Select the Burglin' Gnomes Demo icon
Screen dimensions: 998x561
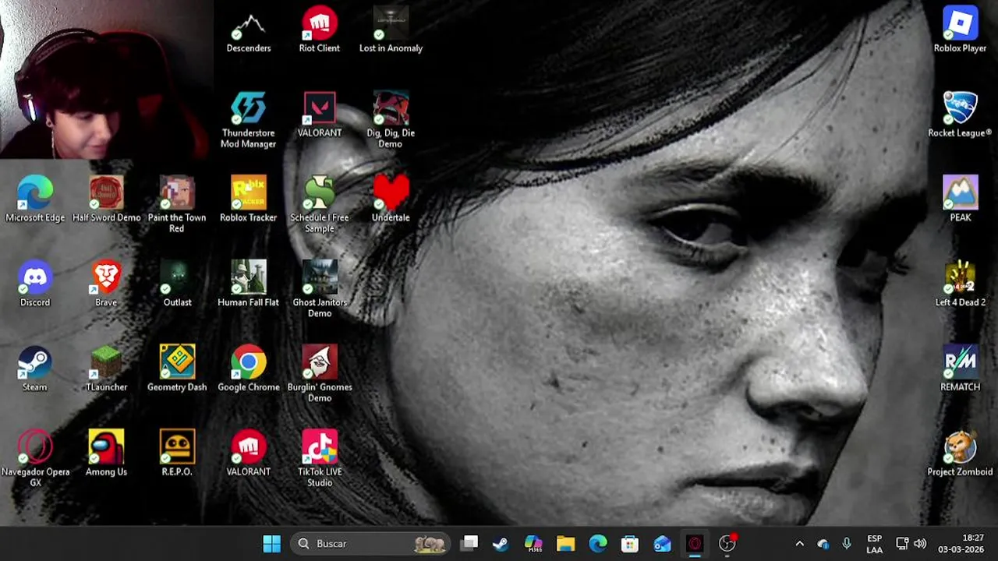coord(320,375)
